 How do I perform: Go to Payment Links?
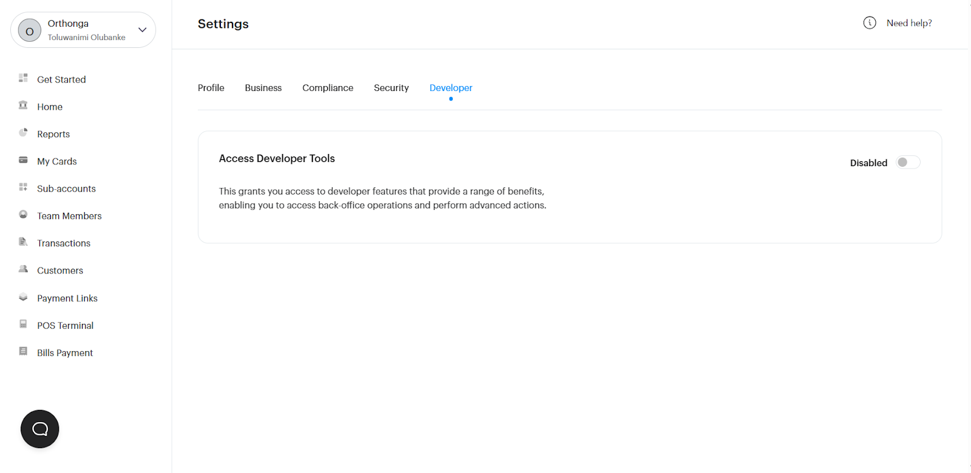(67, 298)
